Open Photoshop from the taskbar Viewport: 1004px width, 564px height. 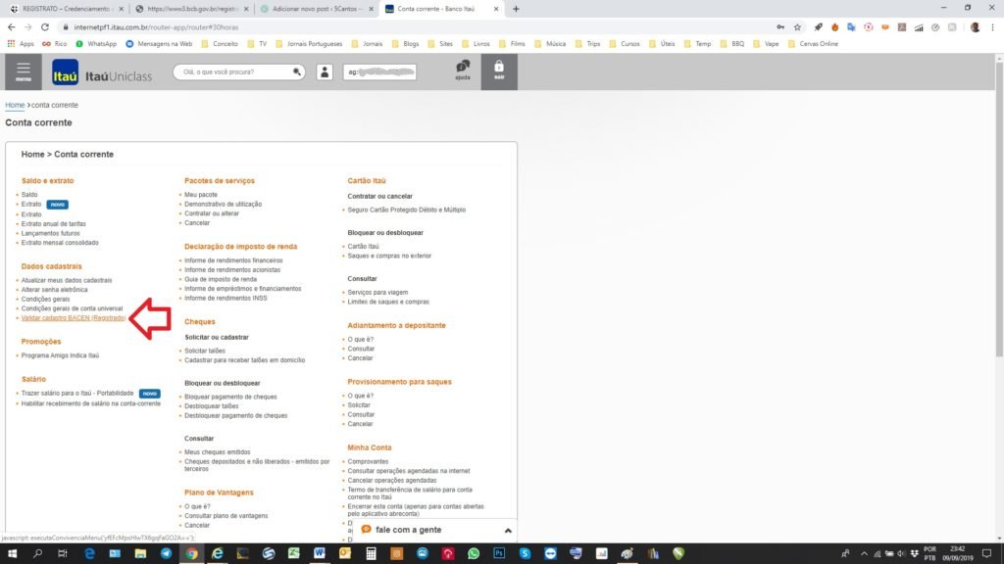pyautogui.click(x=499, y=553)
